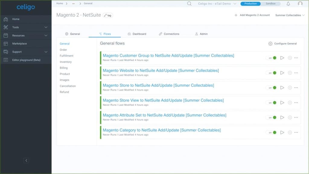Open the user profile avatar

click(x=300, y=4)
